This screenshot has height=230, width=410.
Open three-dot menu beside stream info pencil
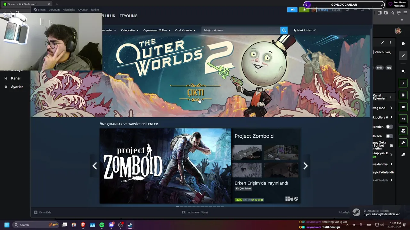click(390, 42)
